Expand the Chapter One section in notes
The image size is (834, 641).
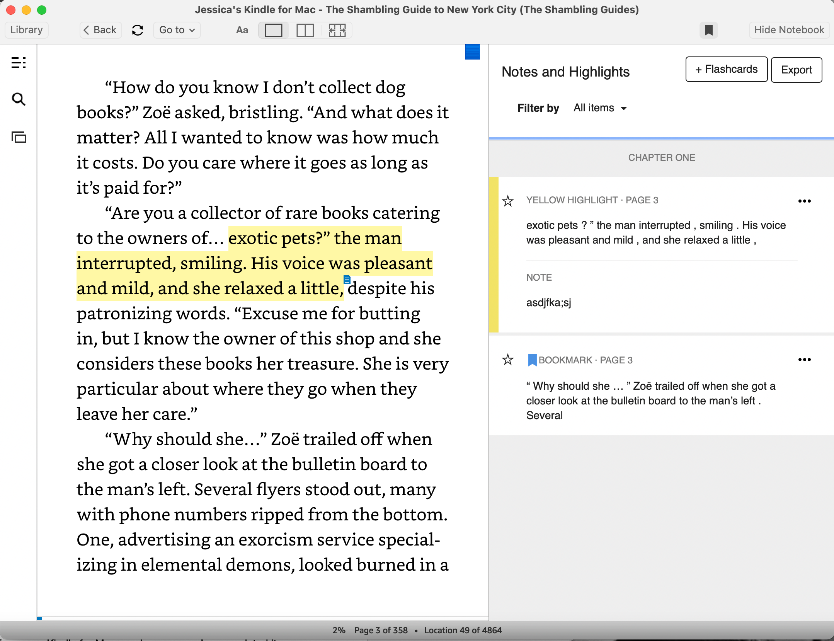pos(661,158)
